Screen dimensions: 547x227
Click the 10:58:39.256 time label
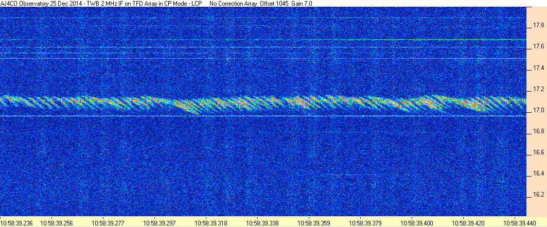pos(56,222)
